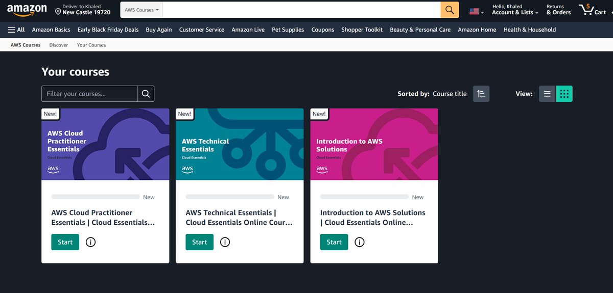
Task: Open Customer Service
Action: (201, 30)
